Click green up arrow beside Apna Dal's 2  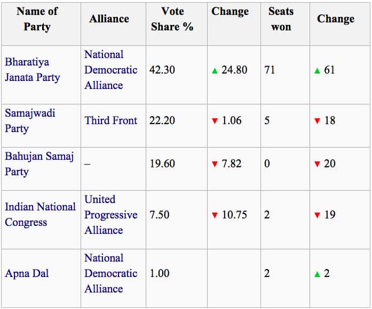point(317,274)
